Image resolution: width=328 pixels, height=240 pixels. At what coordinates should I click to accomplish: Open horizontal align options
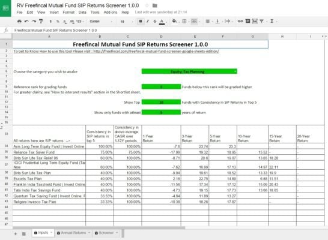pos(207,21)
